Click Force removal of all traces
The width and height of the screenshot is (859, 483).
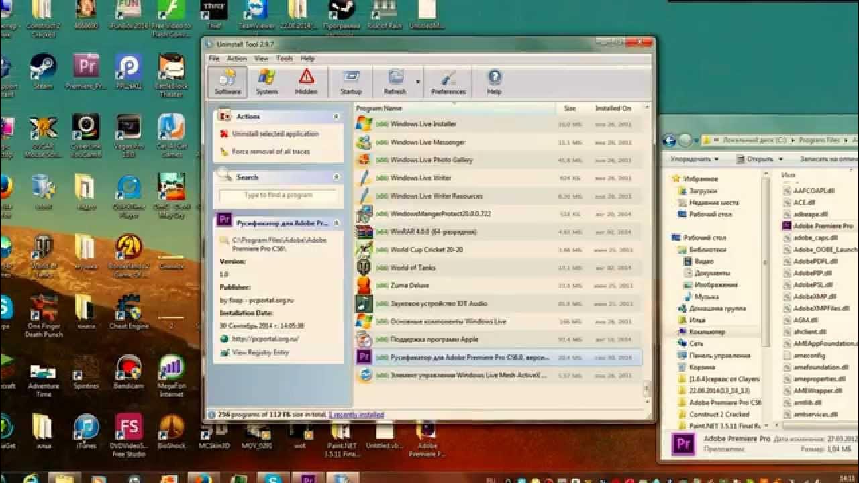point(264,152)
